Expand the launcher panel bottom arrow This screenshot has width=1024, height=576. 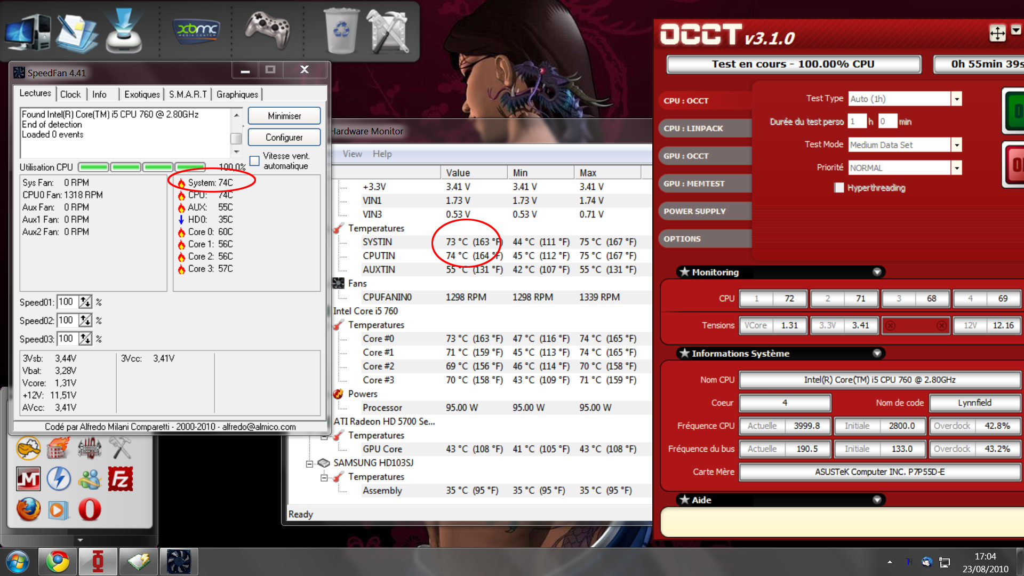(x=80, y=540)
